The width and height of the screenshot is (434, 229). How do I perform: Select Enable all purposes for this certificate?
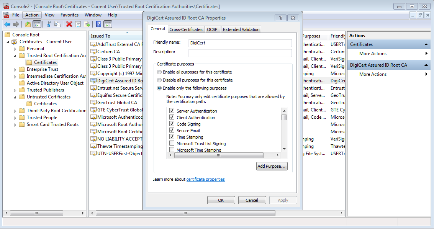[x=159, y=72]
